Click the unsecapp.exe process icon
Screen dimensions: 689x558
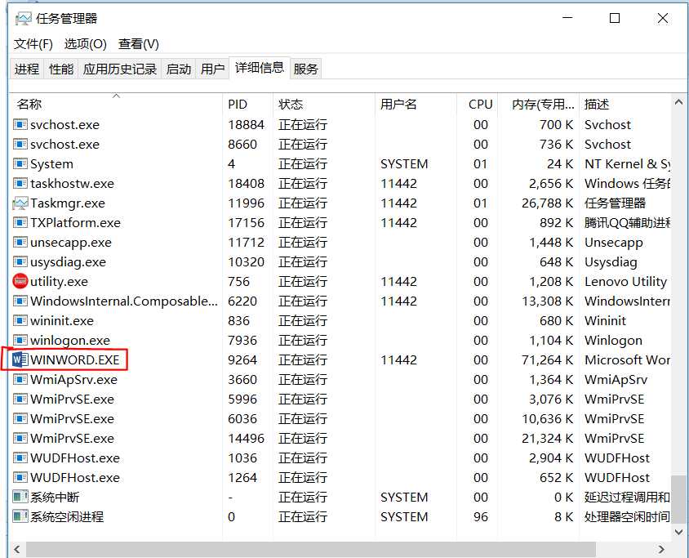click(20, 243)
